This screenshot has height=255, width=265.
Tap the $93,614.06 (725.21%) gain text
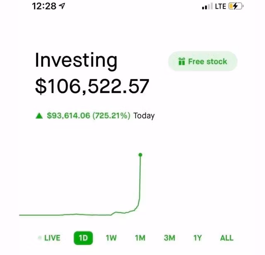coord(89,116)
